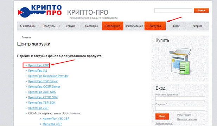Viewport: 217px width, 126px height.
Task: Go to the Загрузка menu tab
Action: pyautogui.click(x=155, y=26)
